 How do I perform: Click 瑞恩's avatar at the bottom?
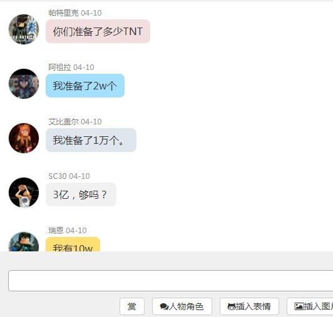pos(24,241)
